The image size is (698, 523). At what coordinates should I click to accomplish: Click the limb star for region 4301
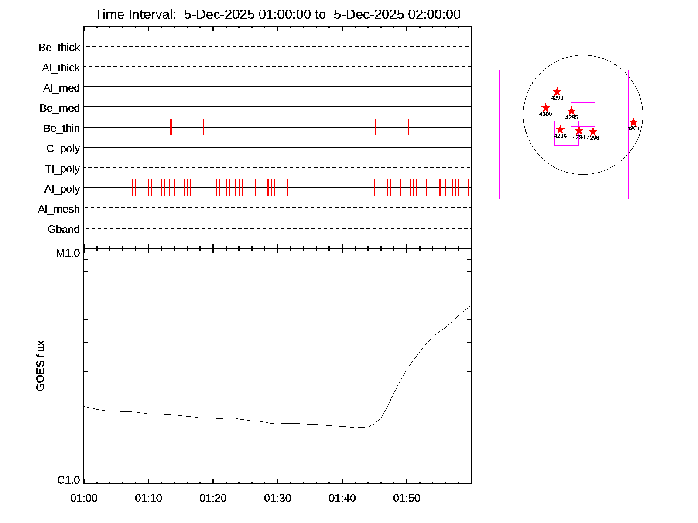(x=633, y=122)
